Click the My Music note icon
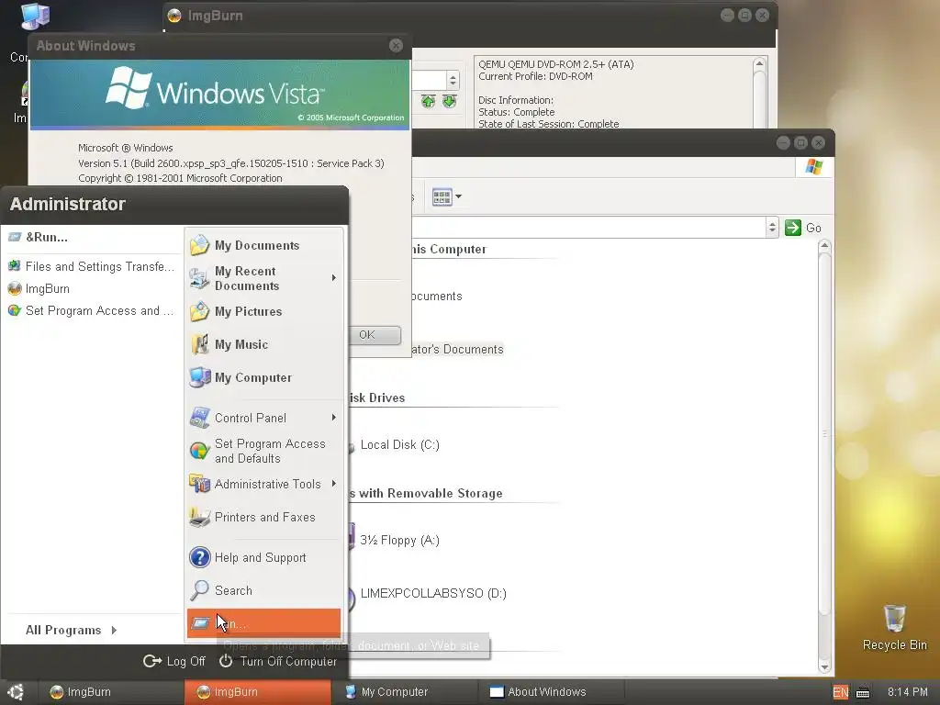 pyautogui.click(x=199, y=345)
